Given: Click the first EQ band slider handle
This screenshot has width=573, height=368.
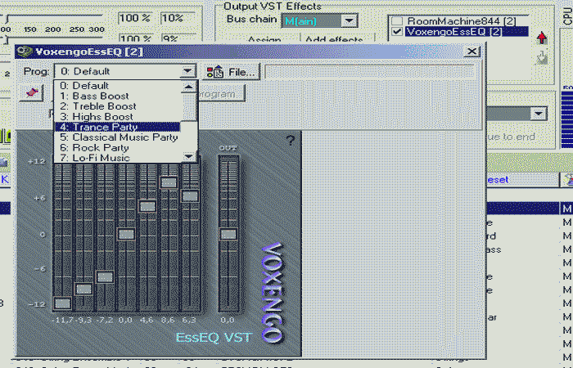Looking at the screenshot, I should coord(62,303).
